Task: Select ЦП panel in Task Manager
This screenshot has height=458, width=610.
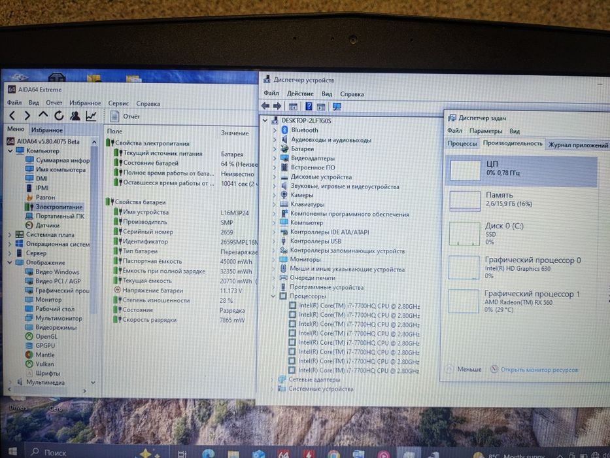Action: coord(521,171)
